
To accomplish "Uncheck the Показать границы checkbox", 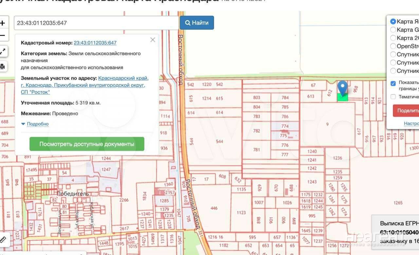I will 393,83.
